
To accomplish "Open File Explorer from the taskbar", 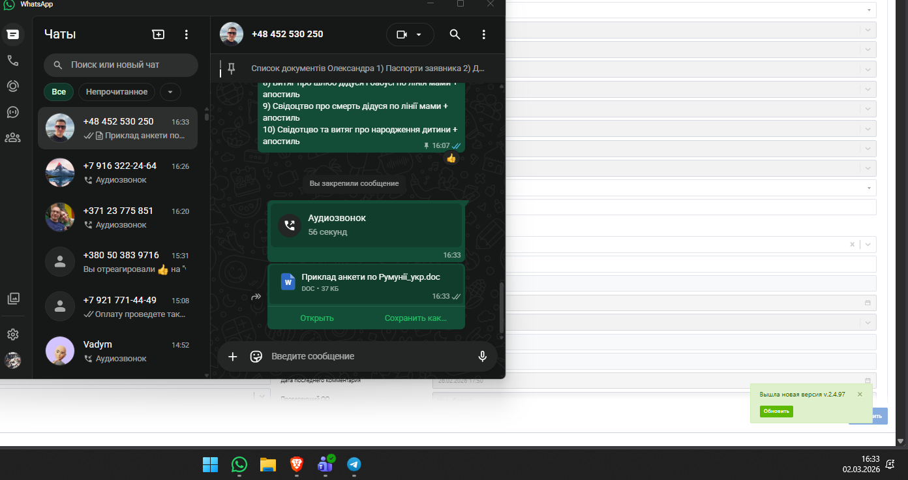I will 268,464.
